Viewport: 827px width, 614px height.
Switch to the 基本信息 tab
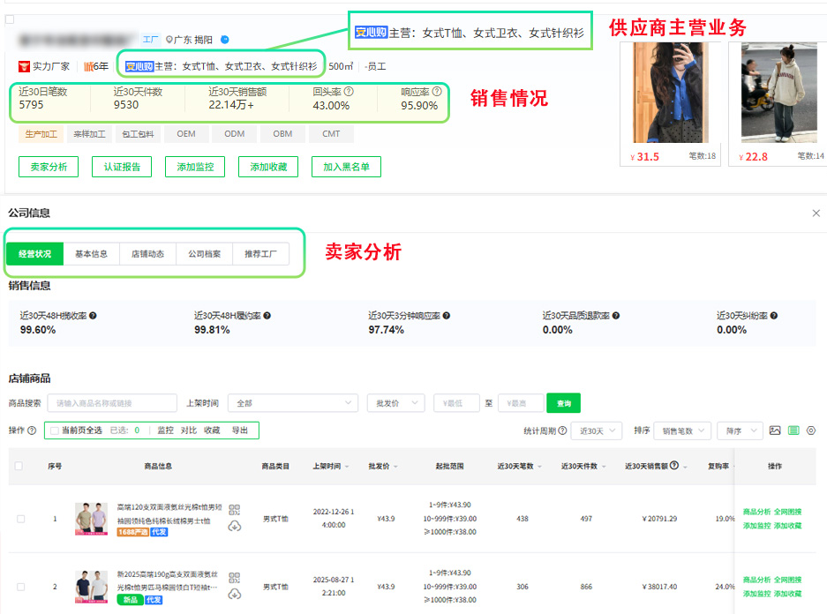pyautogui.click(x=91, y=254)
